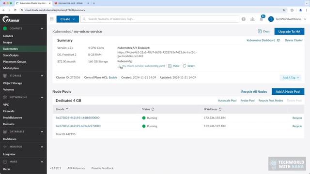Open the Create dropdown button

coord(68,19)
